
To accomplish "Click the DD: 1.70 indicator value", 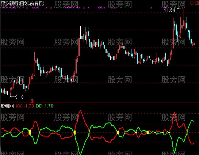I will pyautogui.click(x=45, y=106).
